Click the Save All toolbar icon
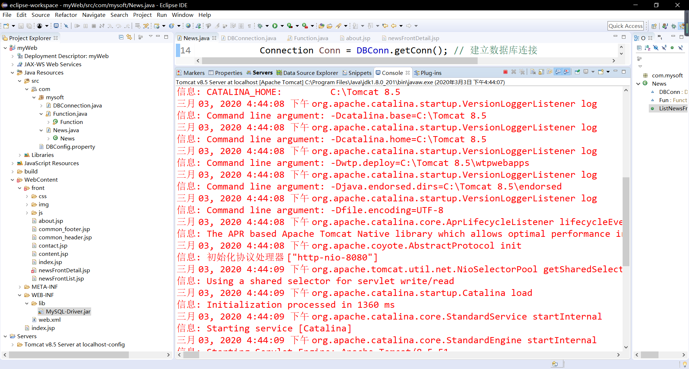Screen dimensions: 689x369 point(29,26)
